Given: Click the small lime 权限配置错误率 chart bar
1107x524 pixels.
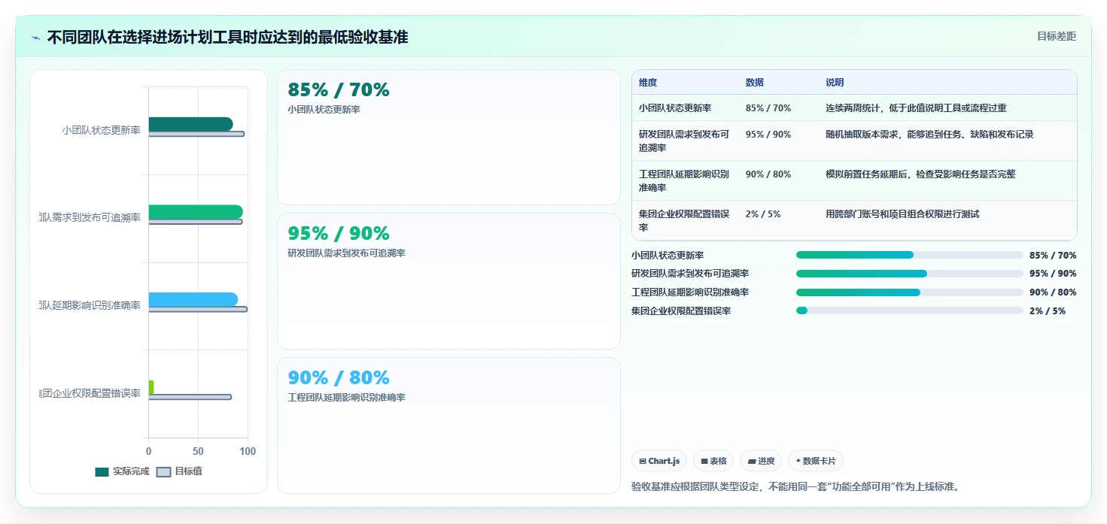Looking at the screenshot, I should 151,387.
